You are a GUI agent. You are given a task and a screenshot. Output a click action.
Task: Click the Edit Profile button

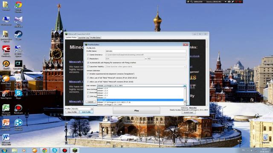point(86,112)
